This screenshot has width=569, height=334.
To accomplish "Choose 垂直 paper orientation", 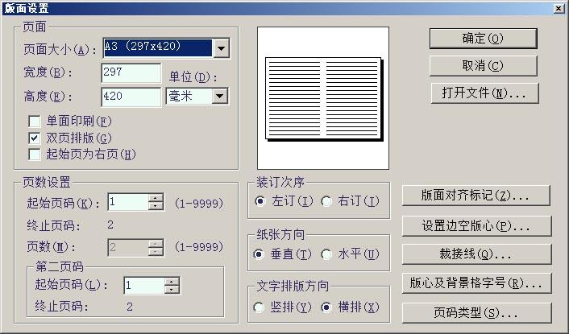I will 259,254.
